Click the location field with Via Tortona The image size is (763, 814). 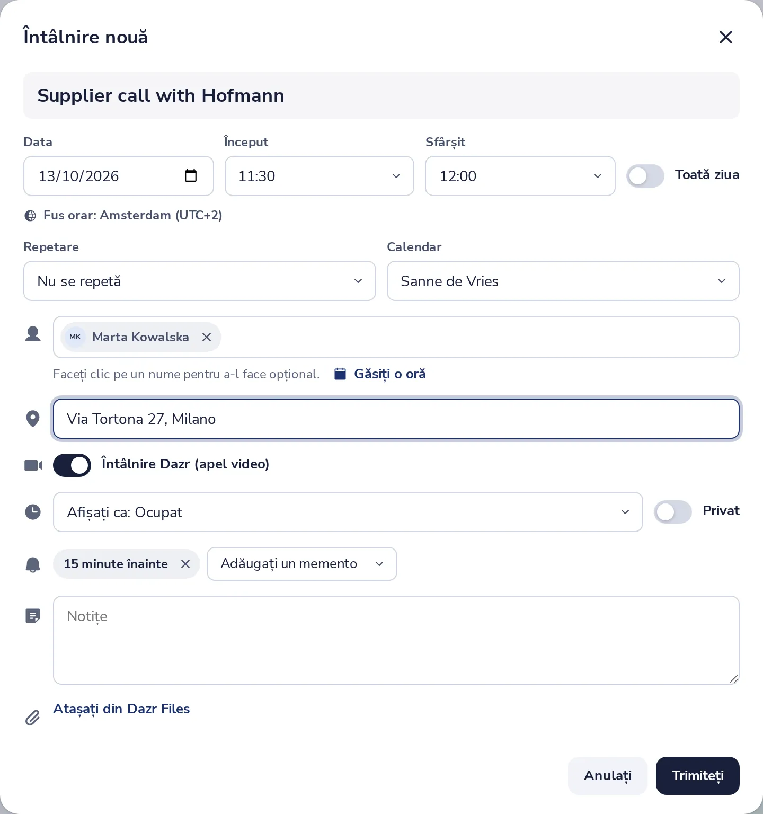click(396, 419)
